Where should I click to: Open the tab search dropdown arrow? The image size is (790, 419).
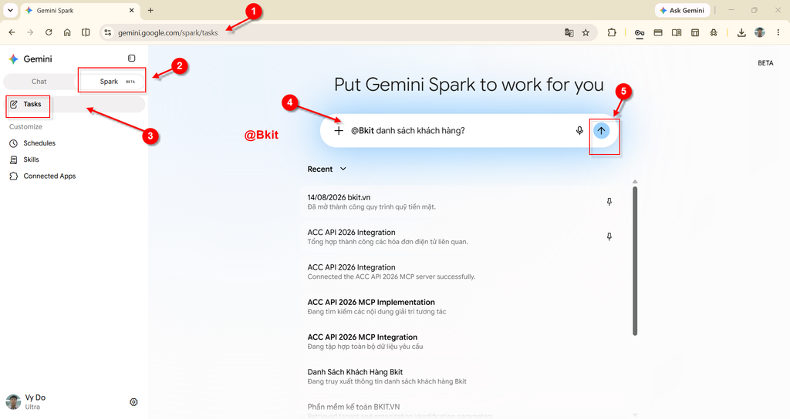10,10
